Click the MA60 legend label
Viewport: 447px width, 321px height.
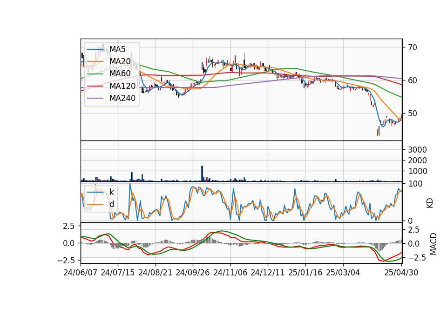(x=120, y=74)
